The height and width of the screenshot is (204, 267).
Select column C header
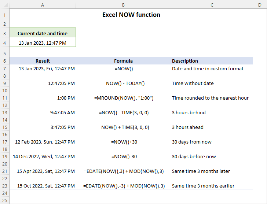tap(212, 5)
